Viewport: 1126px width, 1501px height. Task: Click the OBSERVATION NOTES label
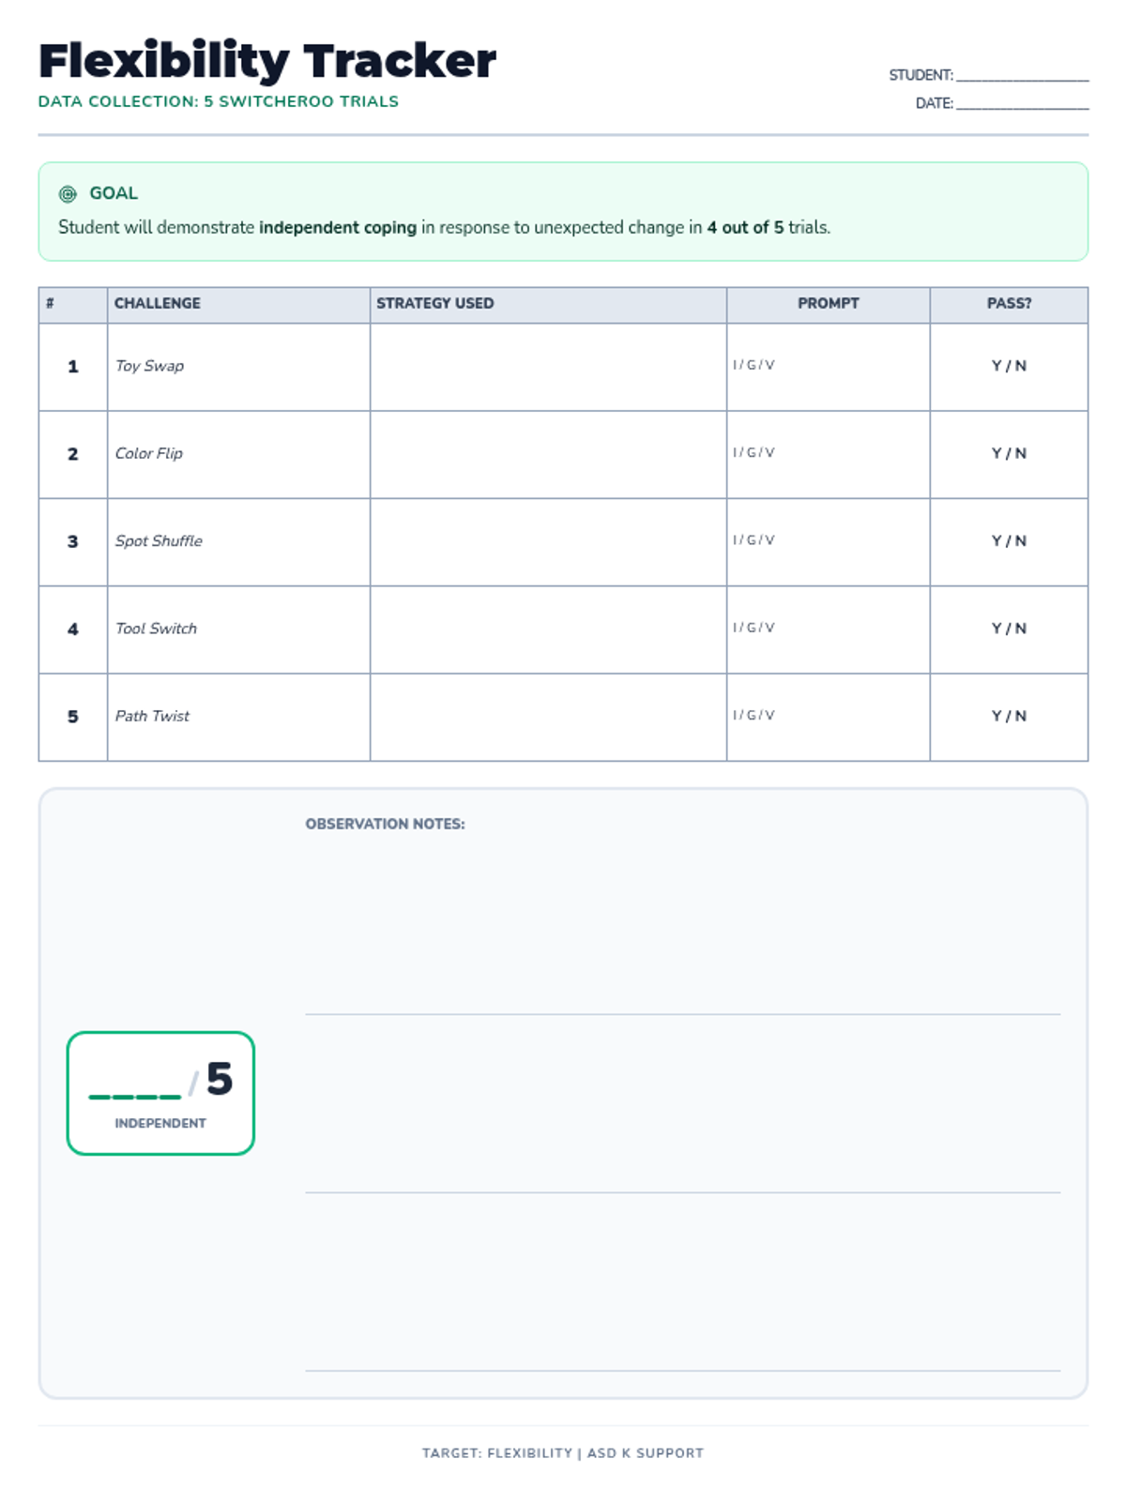[385, 825]
